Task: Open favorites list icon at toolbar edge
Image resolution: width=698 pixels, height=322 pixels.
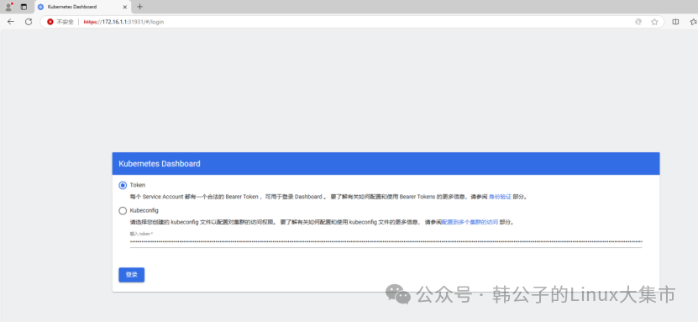Action: (x=693, y=21)
